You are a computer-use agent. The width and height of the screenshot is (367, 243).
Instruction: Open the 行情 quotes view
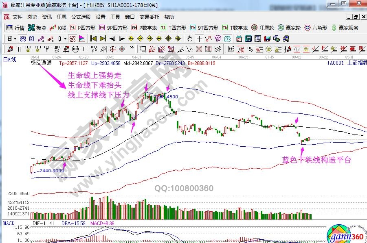(x=15, y=28)
